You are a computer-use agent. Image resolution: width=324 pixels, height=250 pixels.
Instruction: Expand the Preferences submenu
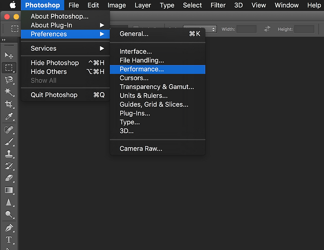tap(65, 34)
